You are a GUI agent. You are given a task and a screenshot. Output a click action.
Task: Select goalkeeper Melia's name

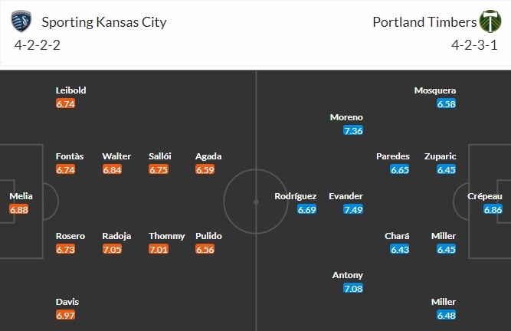21,196
